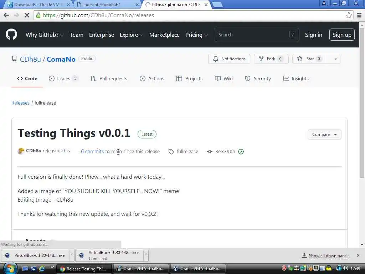Click Marketplace in GitHub header
This screenshot has height=274, width=365.
(164, 35)
